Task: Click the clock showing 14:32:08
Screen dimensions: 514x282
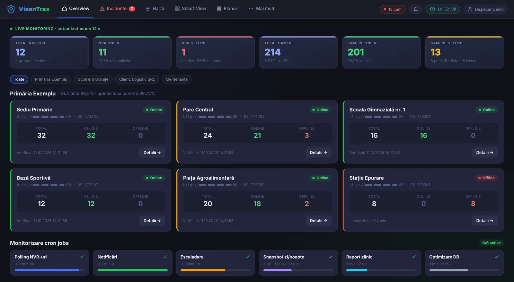Action: [443, 9]
